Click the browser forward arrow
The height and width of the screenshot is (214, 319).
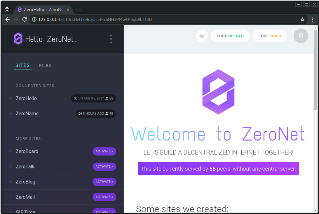point(16,20)
